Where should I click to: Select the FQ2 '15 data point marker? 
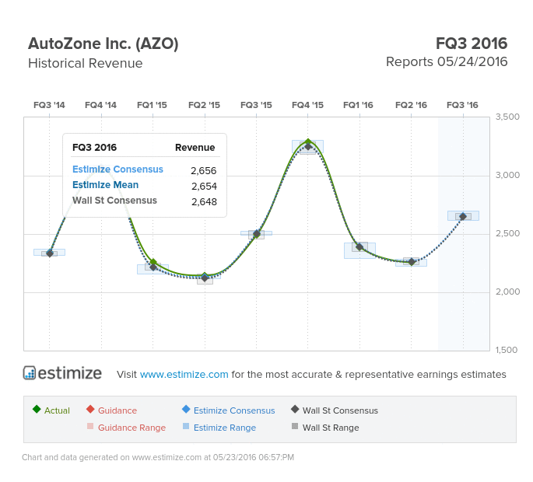point(205,278)
